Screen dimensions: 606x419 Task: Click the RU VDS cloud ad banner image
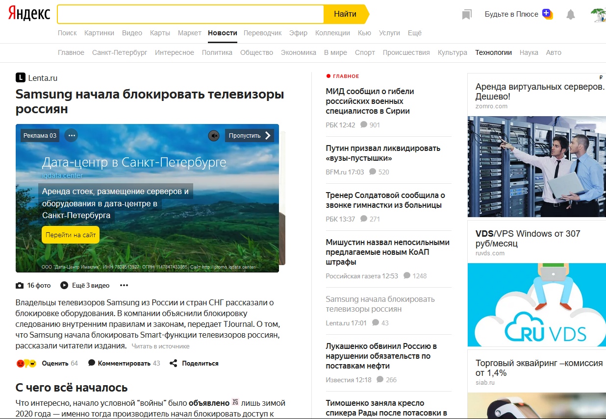pyautogui.click(x=537, y=305)
